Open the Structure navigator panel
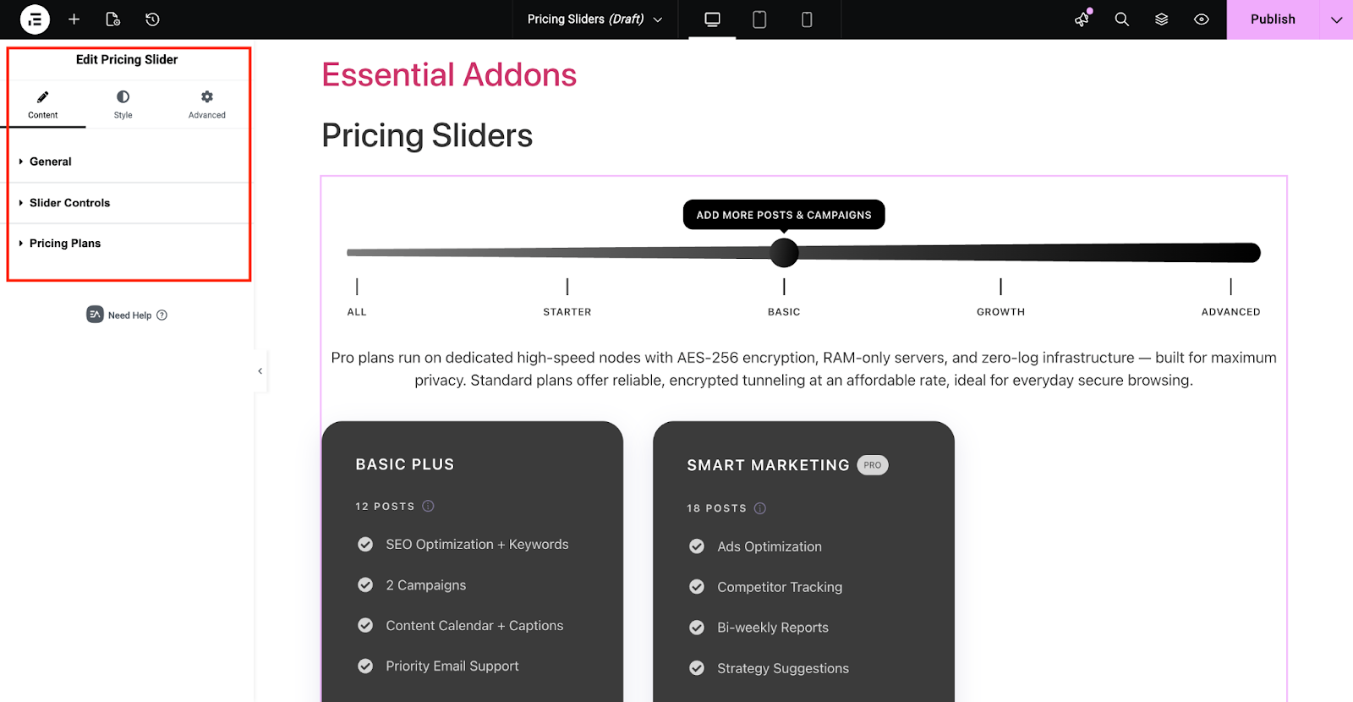Image resolution: width=1353 pixels, height=702 pixels. click(1161, 19)
